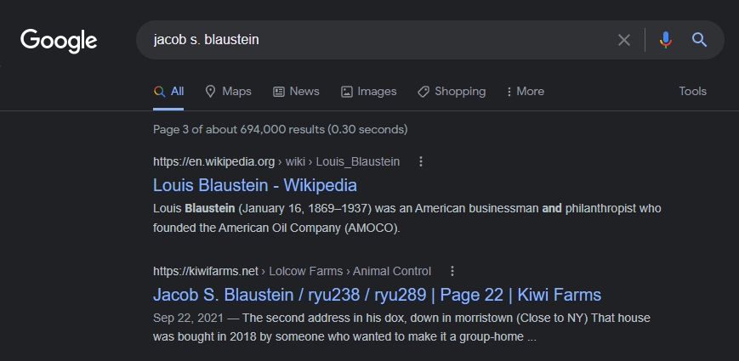739x361 pixels.
Task: Click the Shopping tag icon
Action: [424, 92]
